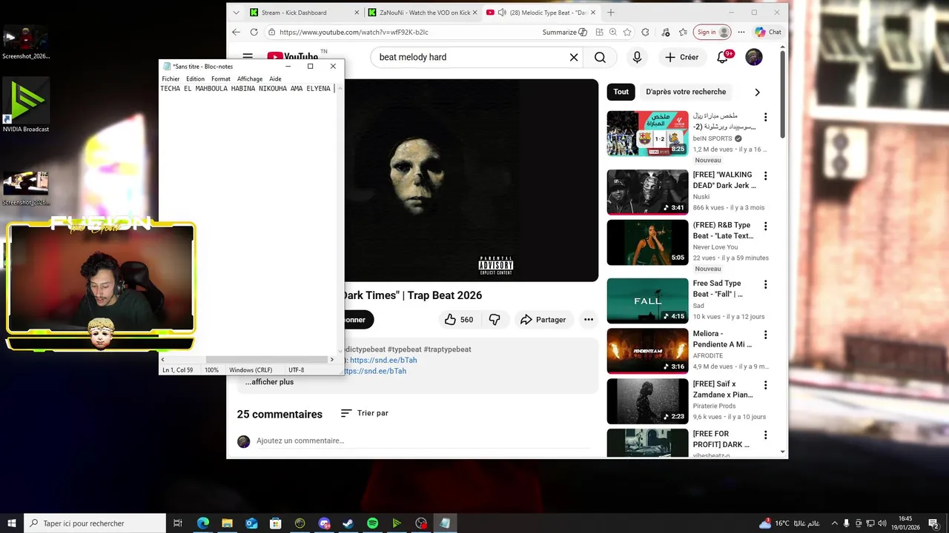Open the Summarize feature in address bar
The image size is (949, 533).
pyautogui.click(x=564, y=32)
